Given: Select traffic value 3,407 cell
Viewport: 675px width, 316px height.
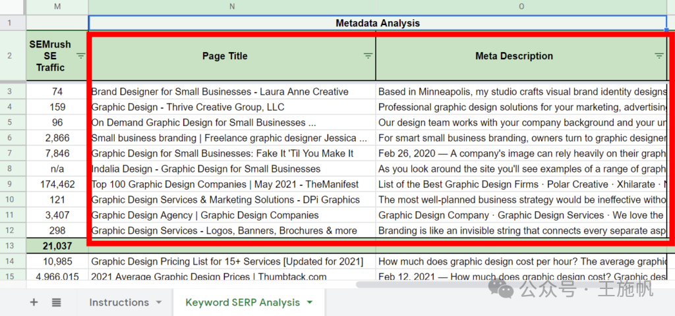Looking at the screenshot, I should pyautogui.click(x=57, y=215).
